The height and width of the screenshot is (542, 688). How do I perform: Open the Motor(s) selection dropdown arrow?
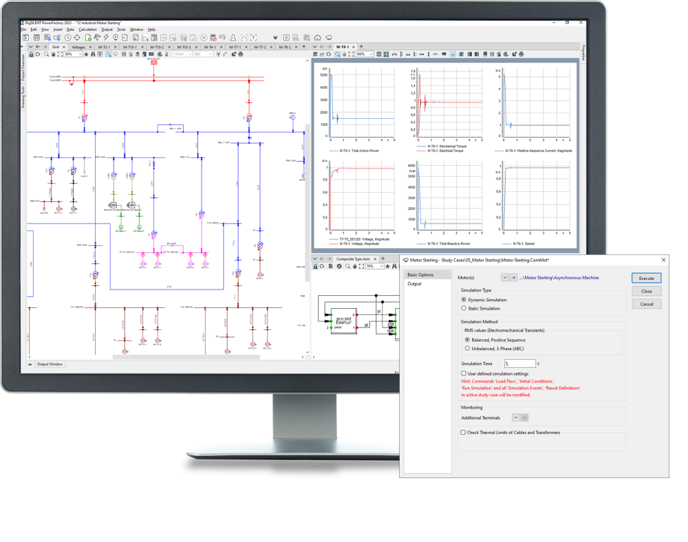click(x=505, y=278)
